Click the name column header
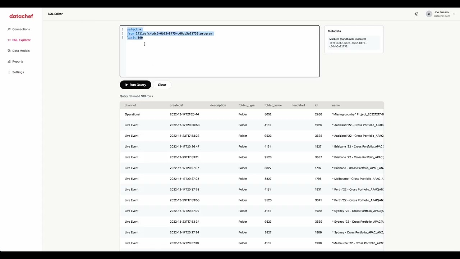 [336, 105]
